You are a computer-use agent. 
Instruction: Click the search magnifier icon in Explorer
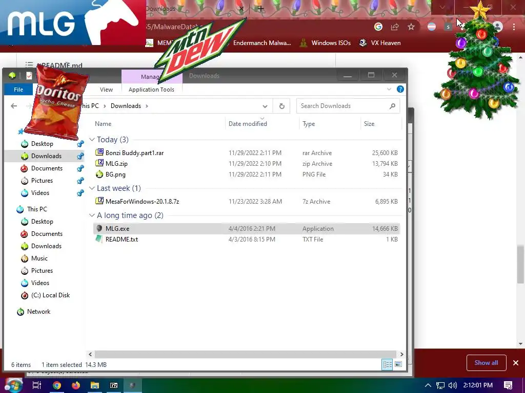pyautogui.click(x=392, y=106)
